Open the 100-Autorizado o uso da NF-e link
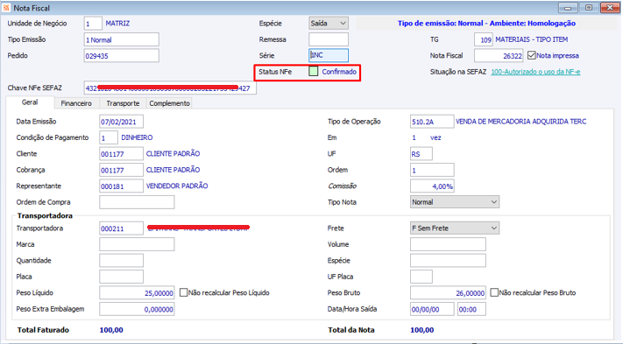This screenshot has height=344, width=623. [535, 72]
